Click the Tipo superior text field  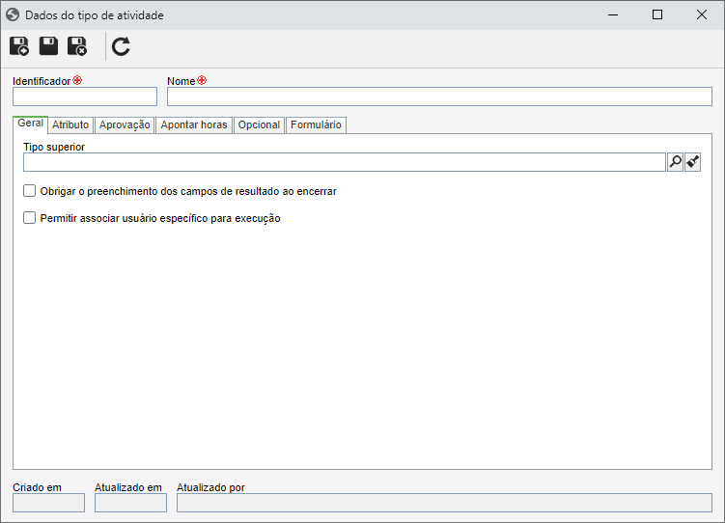[345, 162]
